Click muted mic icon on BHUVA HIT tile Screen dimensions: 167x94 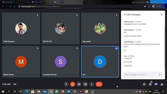(x=77, y=15)
